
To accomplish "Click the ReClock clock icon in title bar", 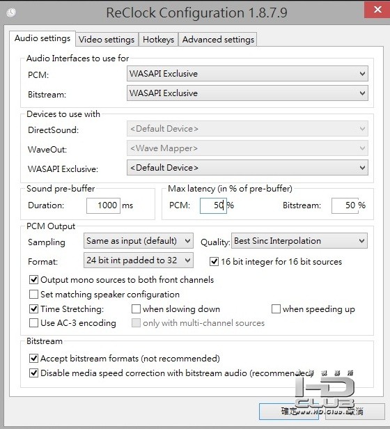I will pos(11,13).
